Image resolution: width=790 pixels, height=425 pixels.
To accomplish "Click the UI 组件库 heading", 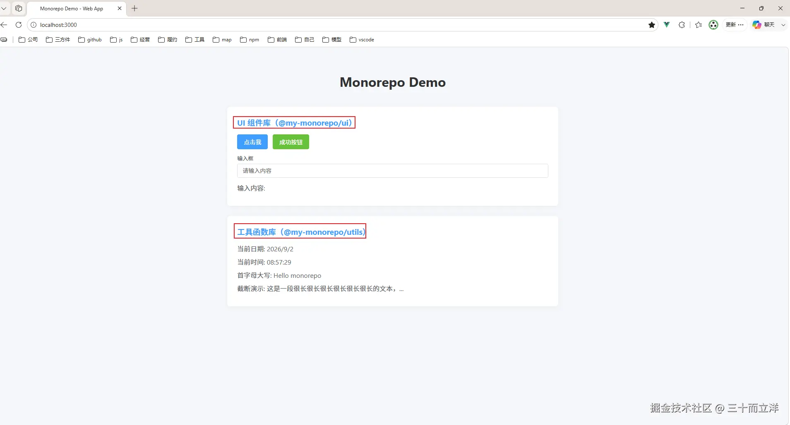I will point(294,123).
